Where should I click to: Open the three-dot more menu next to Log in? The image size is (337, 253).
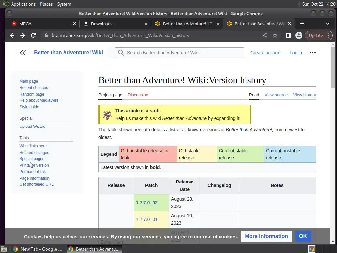(313, 53)
